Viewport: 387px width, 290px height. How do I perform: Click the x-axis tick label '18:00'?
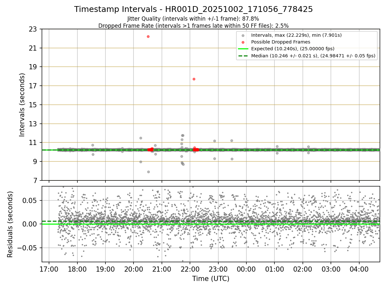77,269
